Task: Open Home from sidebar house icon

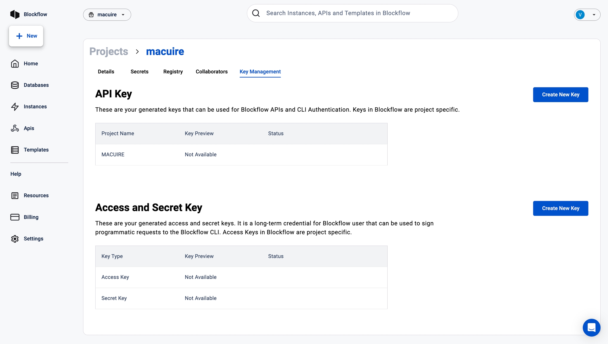Action: (x=15, y=64)
